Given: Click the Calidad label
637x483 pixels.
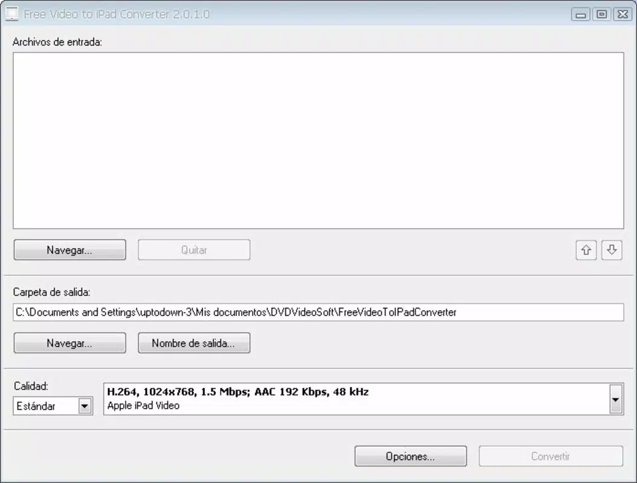Looking at the screenshot, I should coord(31,386).
